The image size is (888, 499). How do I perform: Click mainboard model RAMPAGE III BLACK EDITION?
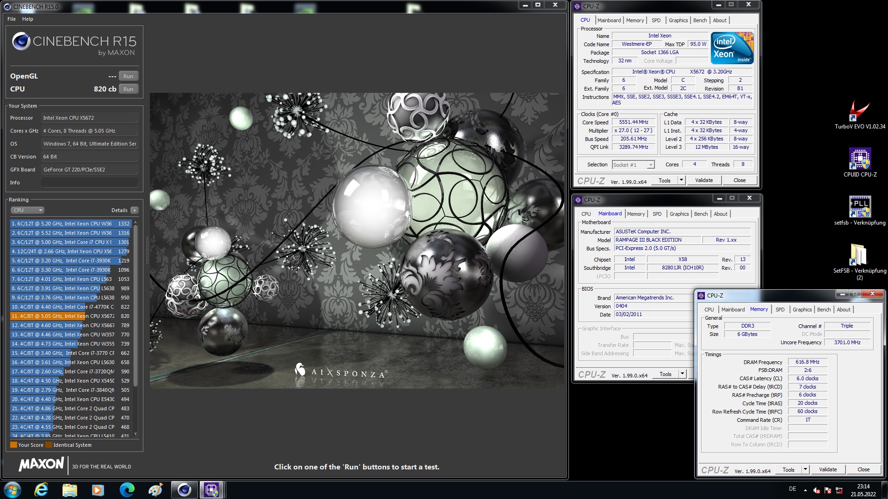click(x=657, y=240)
